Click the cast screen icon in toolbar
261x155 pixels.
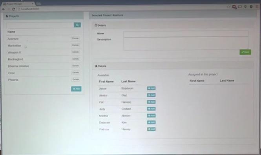tap(240, 7)
